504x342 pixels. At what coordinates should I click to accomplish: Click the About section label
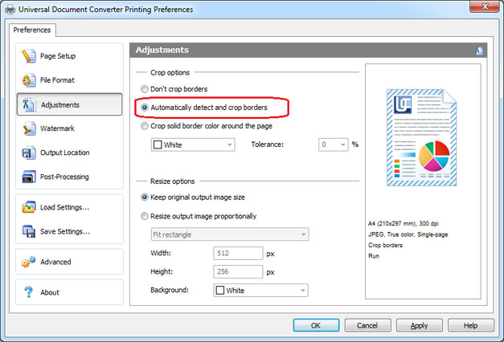coord(50,292)
